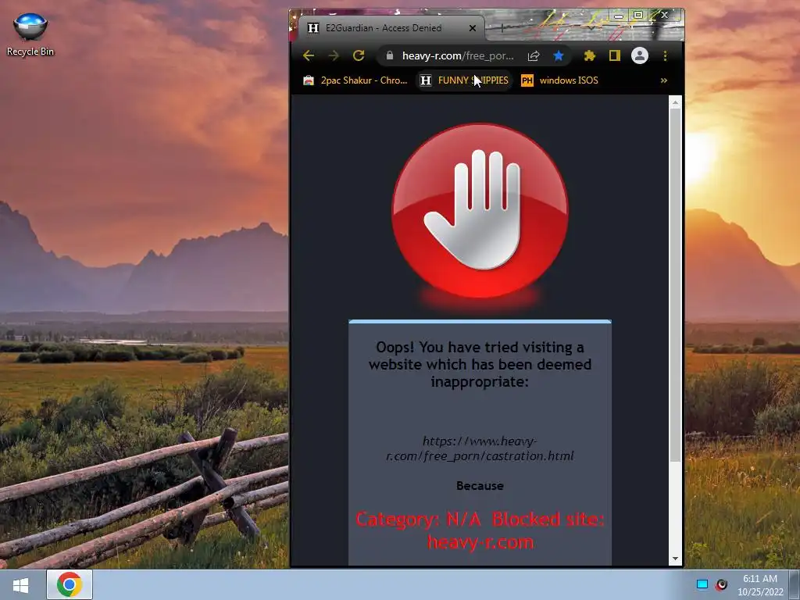This screenshot has height=600, width=800.
Task: Click the italic blocked URL text
Action: click(x=480, y=448)
